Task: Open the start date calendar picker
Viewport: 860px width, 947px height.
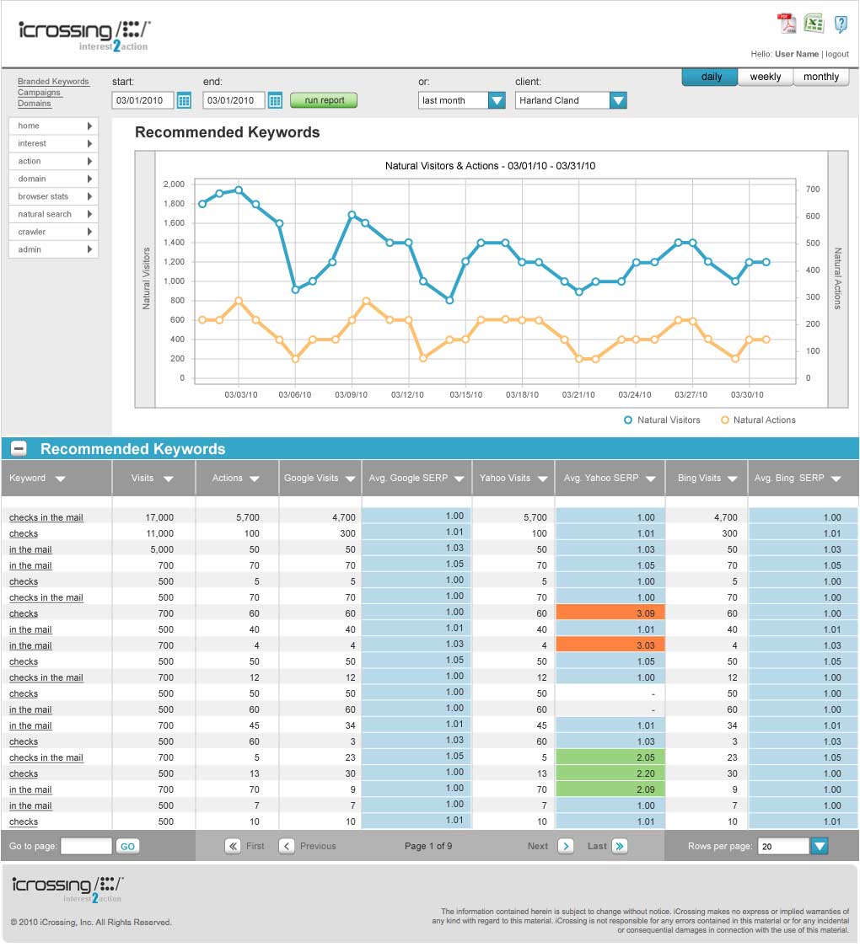Action: pyautogui.click(x=185, y=100)
